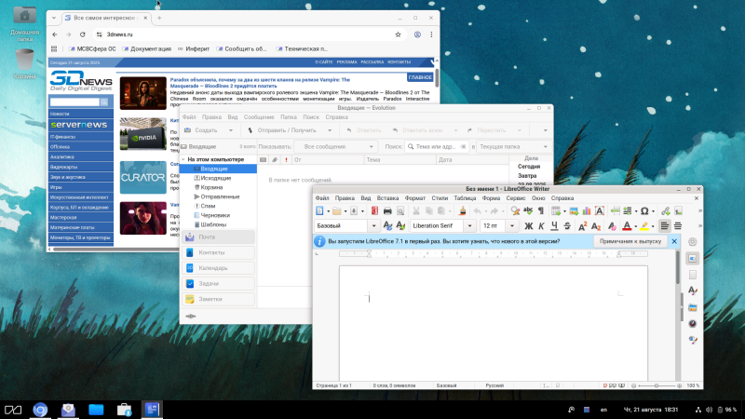Insert special character Omega icon
Viewport: 745px width, 419px height.
pos(644,211)
